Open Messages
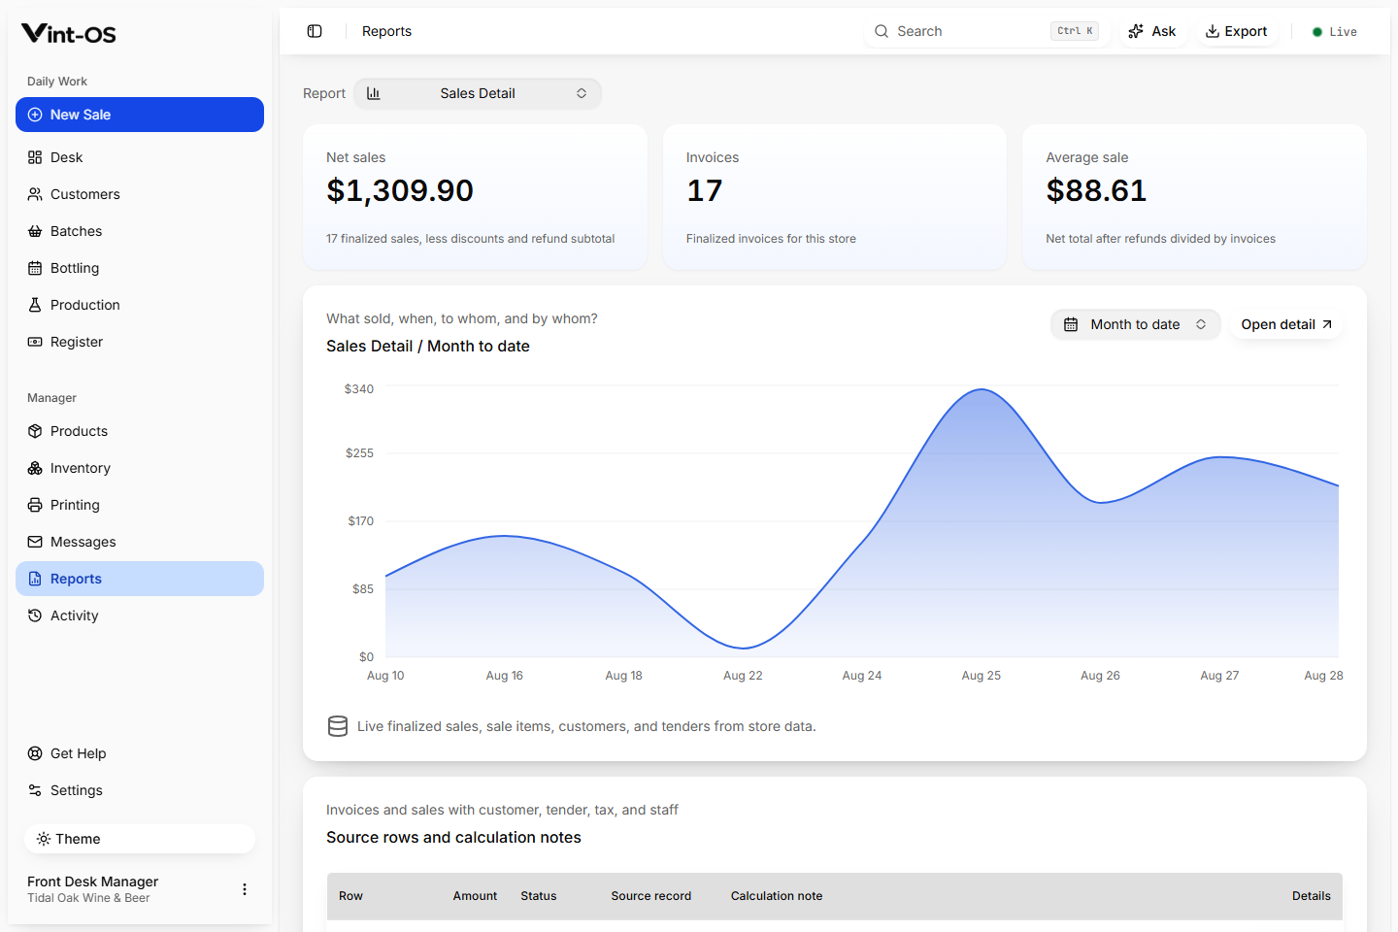 [x=140, y=542]
